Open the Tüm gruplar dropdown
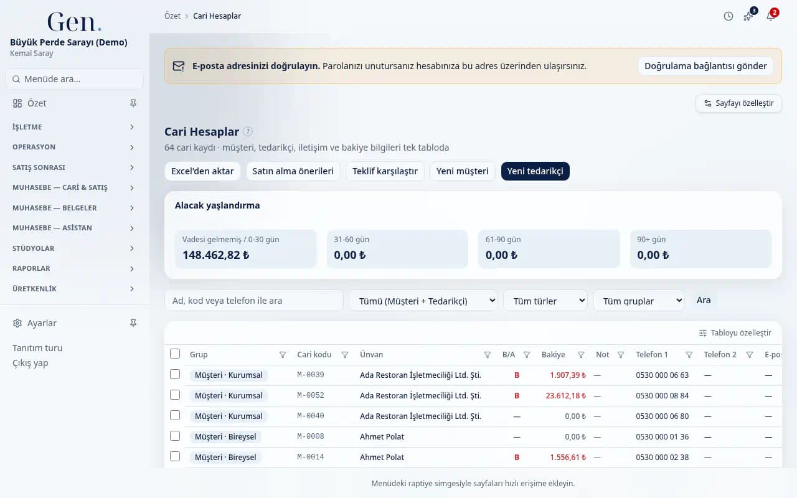 [639, 301]
